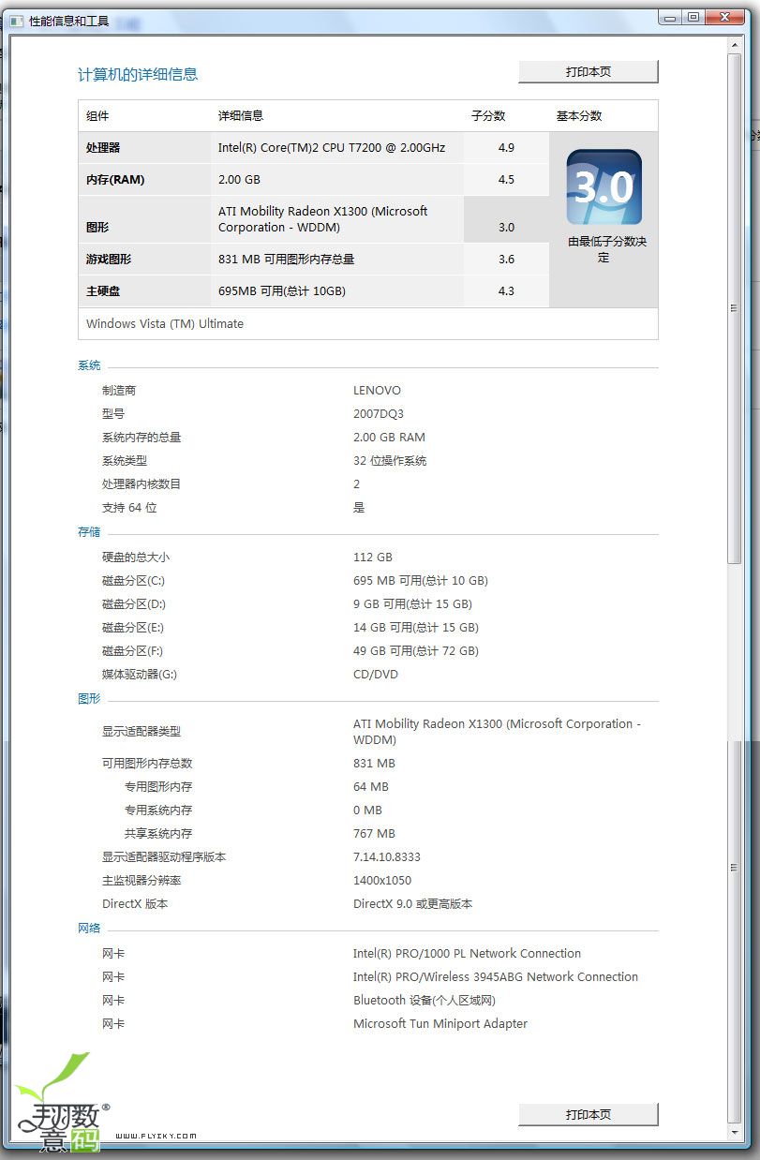Click "Microsoft Tun Miniport Adapter"
Image resolution: width=760 pixels, height=1160 pixels.
(x=440, y=1024)
